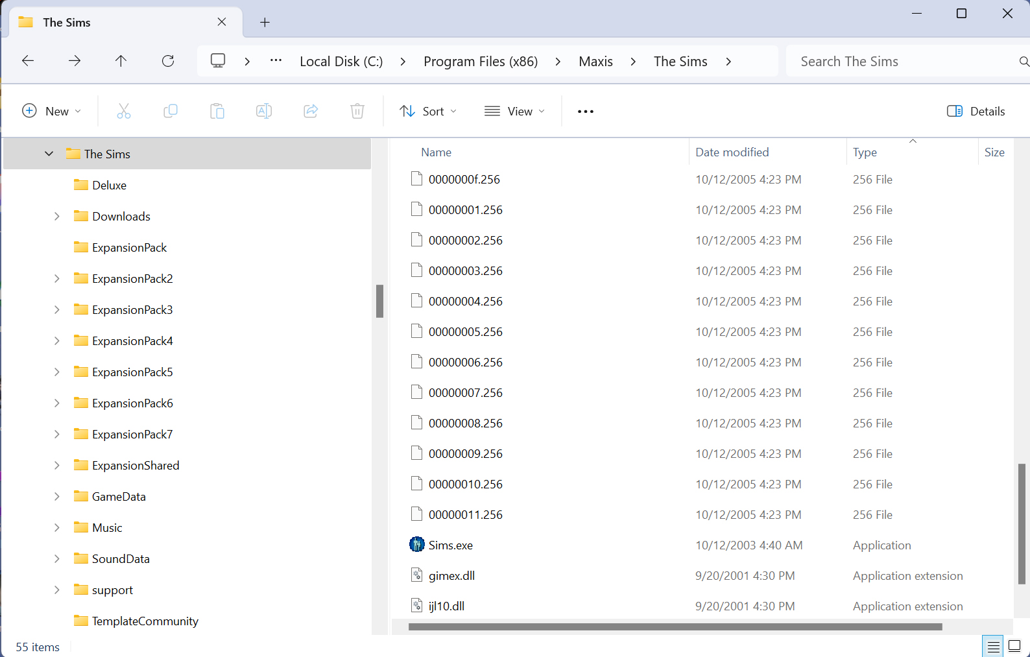1030x657 pixels.
Task: Click The Sims breadcrumb segment
Action: point(680,62)
